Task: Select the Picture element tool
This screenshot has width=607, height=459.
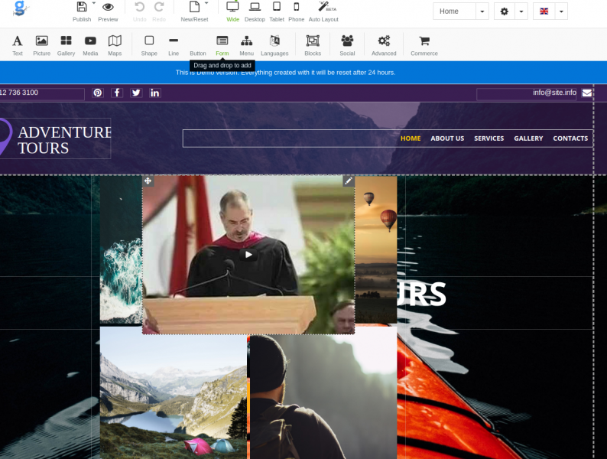Action: (42, 45)
